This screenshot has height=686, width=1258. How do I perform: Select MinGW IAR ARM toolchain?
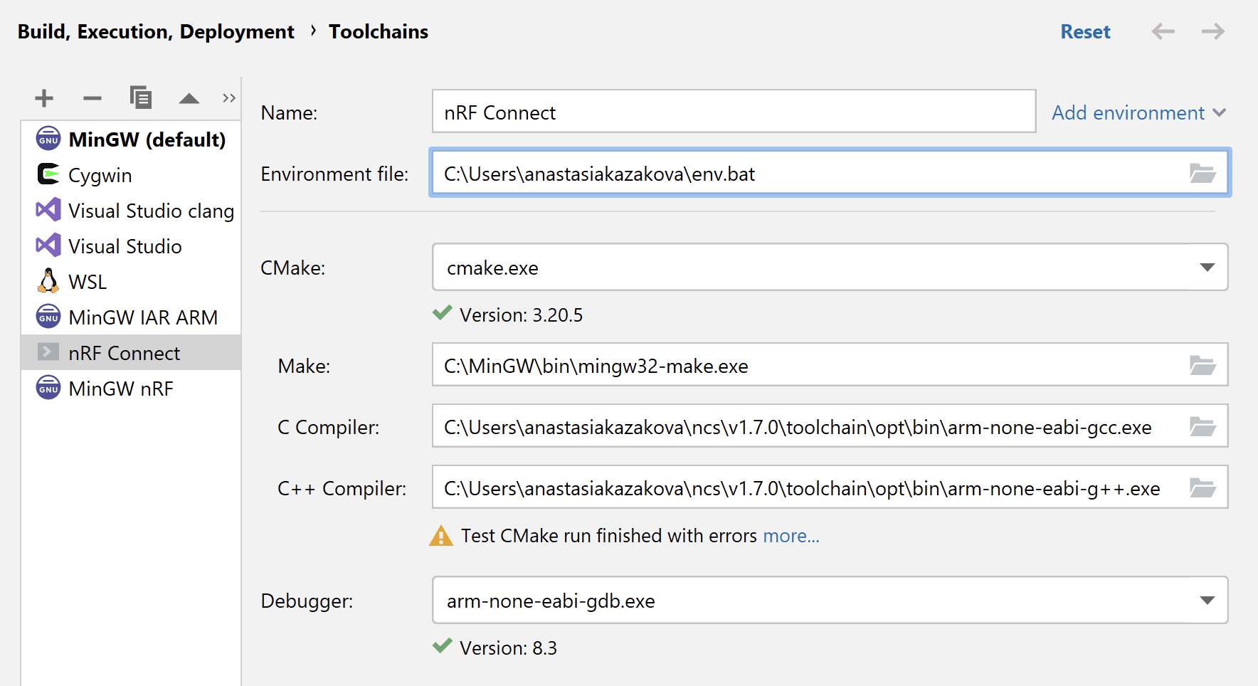coord(131,317)
